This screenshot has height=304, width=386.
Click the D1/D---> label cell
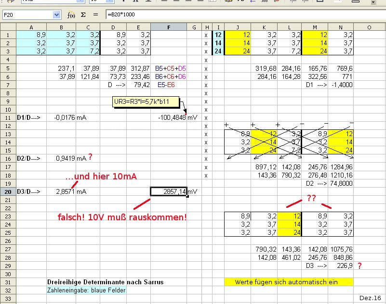click(31, 118)
